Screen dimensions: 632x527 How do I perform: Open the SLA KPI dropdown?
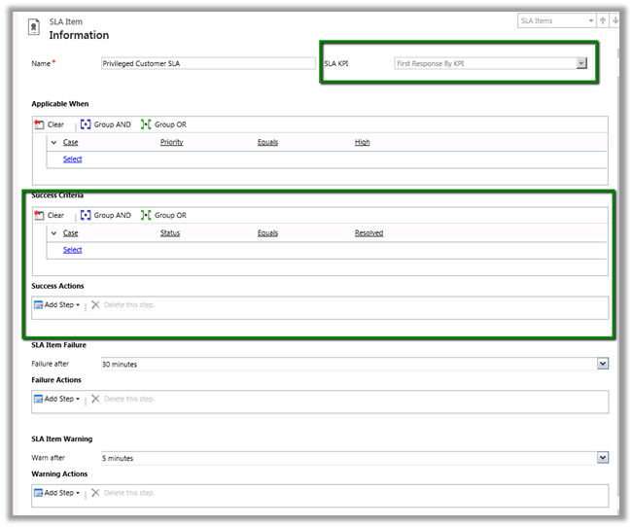tap(581, 63)
